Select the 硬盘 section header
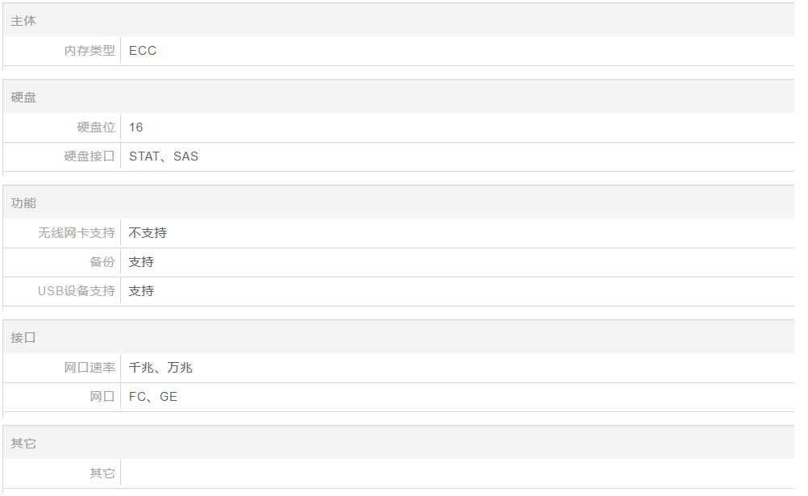The height and width of the screenshot is (496, 808). tap(23, 98)
